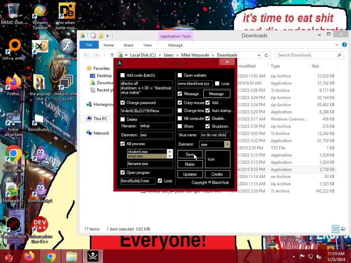The width and height of the screenshot is (351, 263).
Task: Click the Explorer help question mark icon
Action: point(344,45)
